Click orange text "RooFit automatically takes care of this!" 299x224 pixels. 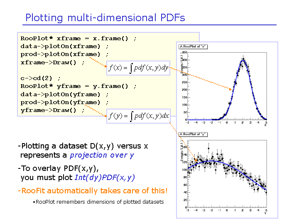(94, 191)
